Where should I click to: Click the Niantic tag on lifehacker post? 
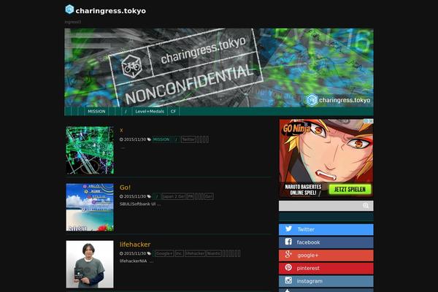214,253
